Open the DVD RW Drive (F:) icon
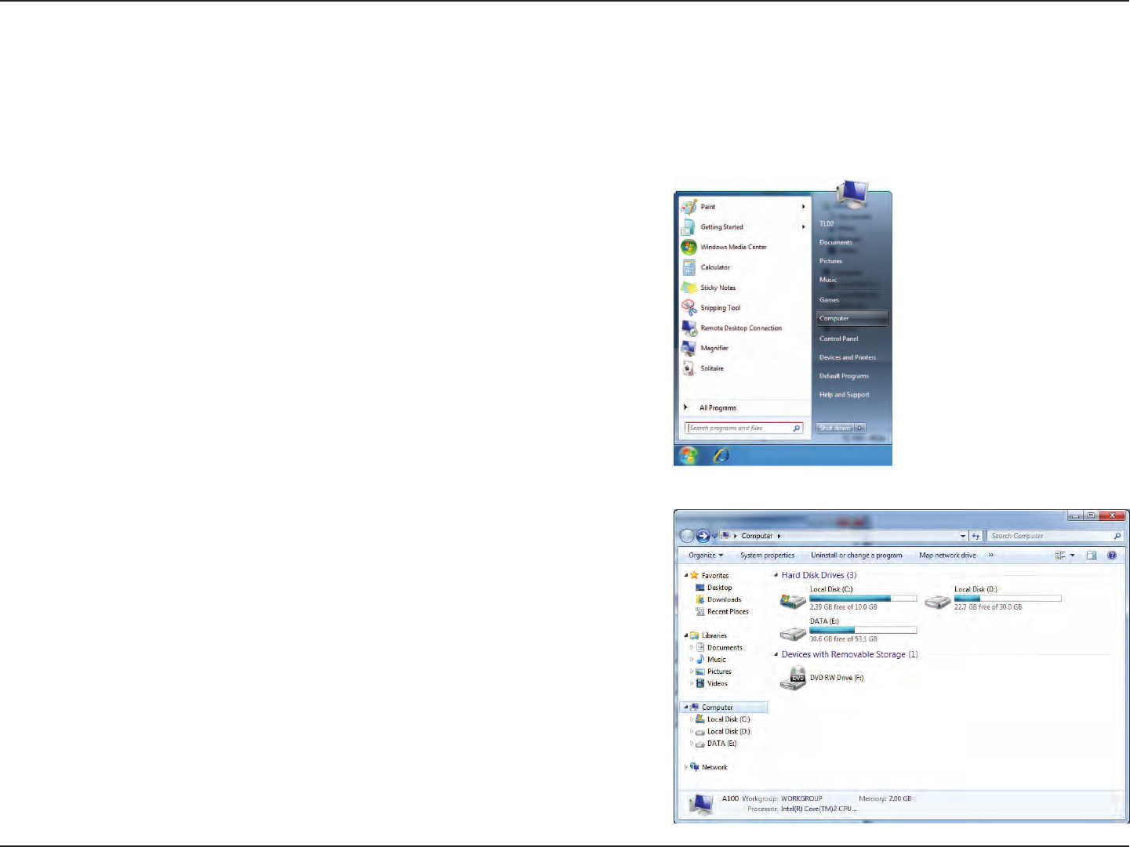The width and height of the screenshot is (1130, 847). [x=793, y=678]
